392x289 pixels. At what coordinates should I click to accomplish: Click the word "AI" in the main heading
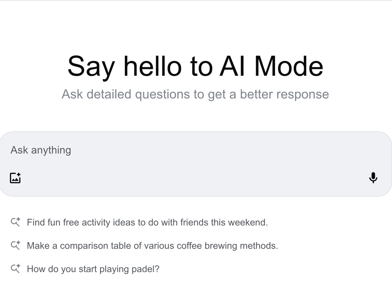point(233,66)
